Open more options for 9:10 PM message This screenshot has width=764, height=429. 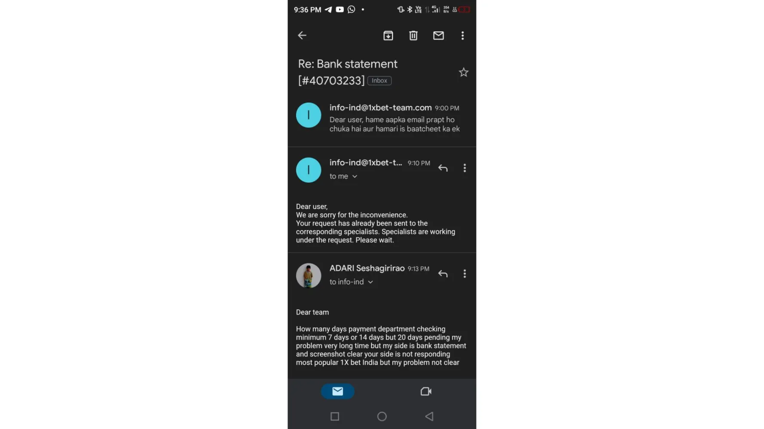click(465, 168)
